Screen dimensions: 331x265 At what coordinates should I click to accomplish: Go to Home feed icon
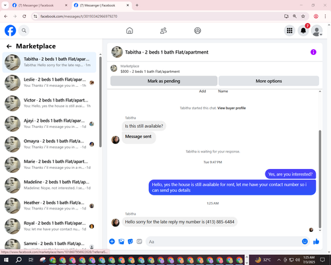coord(130,30)
